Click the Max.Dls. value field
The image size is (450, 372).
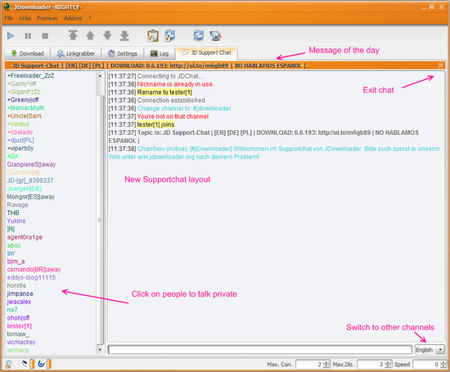(371, 365)
